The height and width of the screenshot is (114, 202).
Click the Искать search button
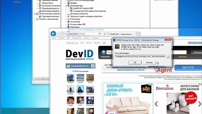(196, 52)
